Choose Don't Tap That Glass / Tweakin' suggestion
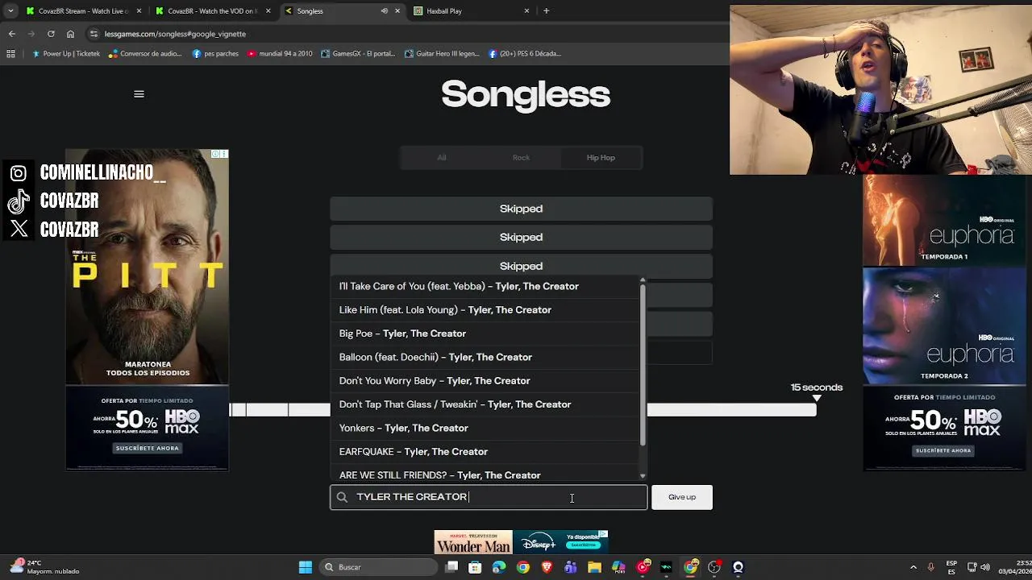This screenshot has height=580, width=1032. 485,404
